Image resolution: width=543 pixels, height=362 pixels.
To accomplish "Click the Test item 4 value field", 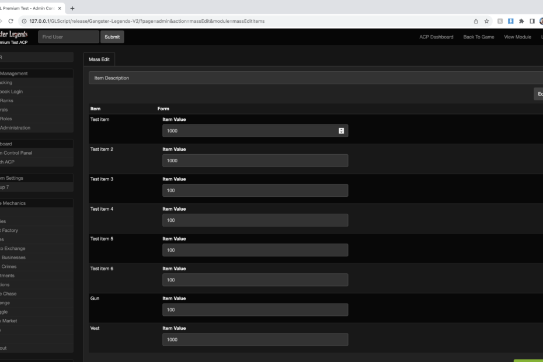I will [x=255, y=220].
